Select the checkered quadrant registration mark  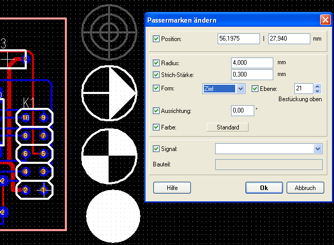pyautogui.click(x=109, y=157)
